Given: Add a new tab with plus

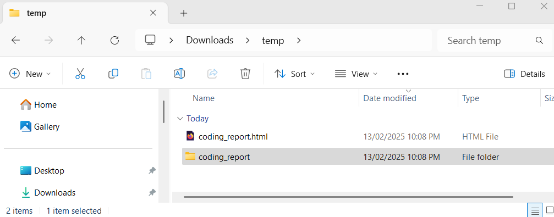Looking at the screenshot, I should 183,13.
